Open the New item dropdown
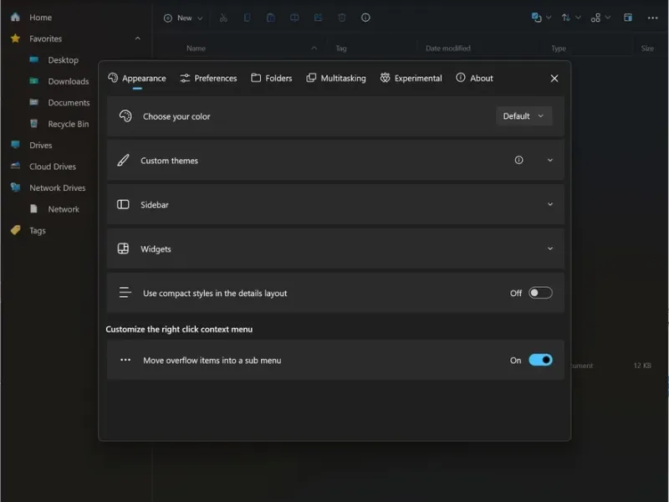 (x=183, y=18)
